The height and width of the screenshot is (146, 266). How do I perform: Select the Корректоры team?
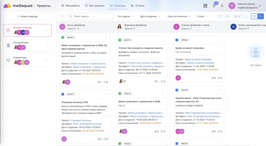pyautogui.click(x=28, y=60)
